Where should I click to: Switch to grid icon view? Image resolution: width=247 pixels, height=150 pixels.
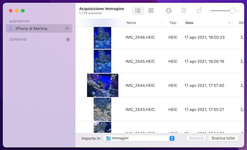[151, 11]
